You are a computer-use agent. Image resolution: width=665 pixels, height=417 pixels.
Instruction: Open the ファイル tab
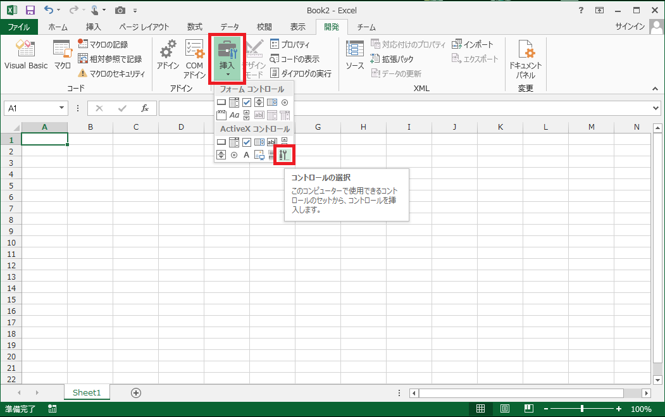point(18,27)
